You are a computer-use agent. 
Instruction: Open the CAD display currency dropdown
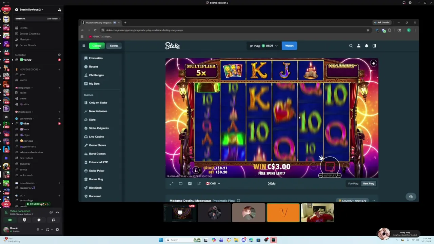click(x=213, y=184)
